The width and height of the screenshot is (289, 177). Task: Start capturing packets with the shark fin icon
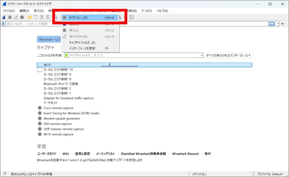click(x=4, y=17)
